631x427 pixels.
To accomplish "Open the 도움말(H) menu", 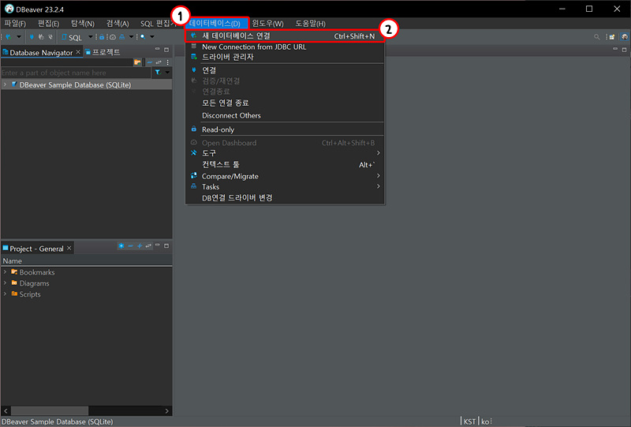I will tap(310, 24).
